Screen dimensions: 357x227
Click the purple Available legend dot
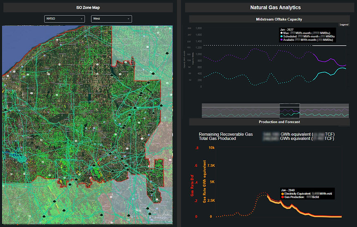pos(282,40)
